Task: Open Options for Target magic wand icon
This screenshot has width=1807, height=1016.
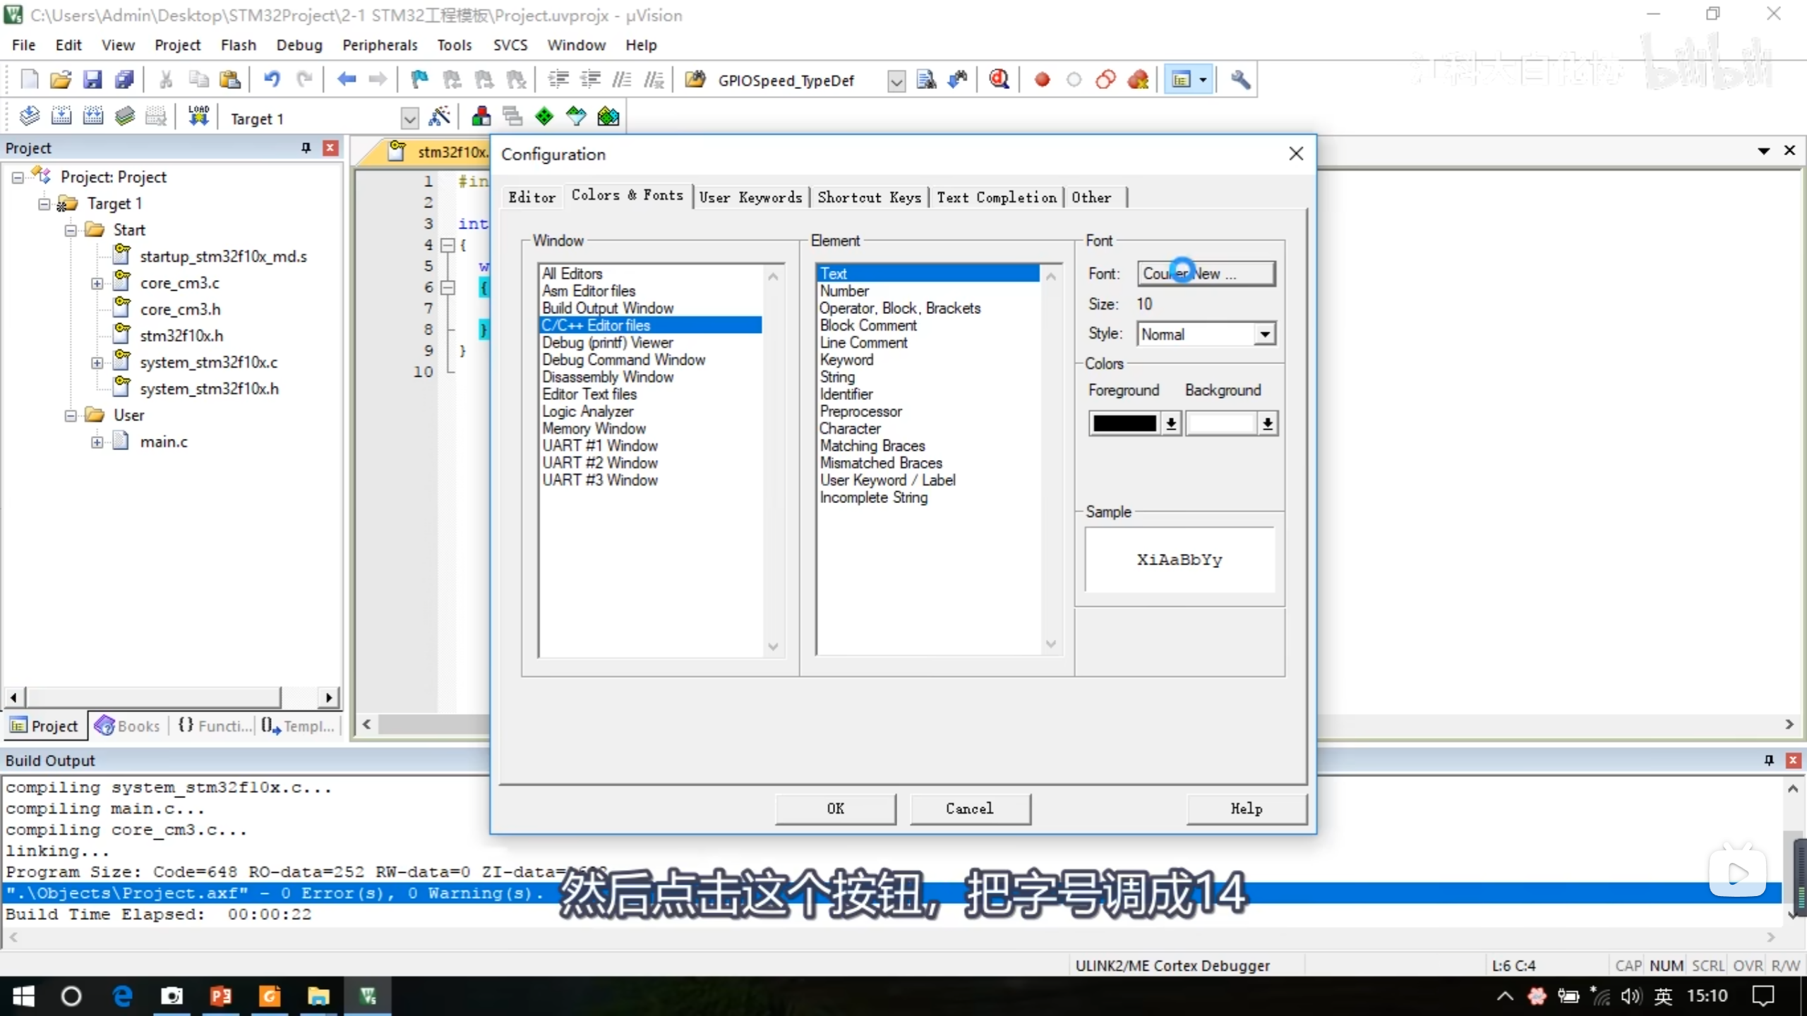Action: tap(439, 116)
